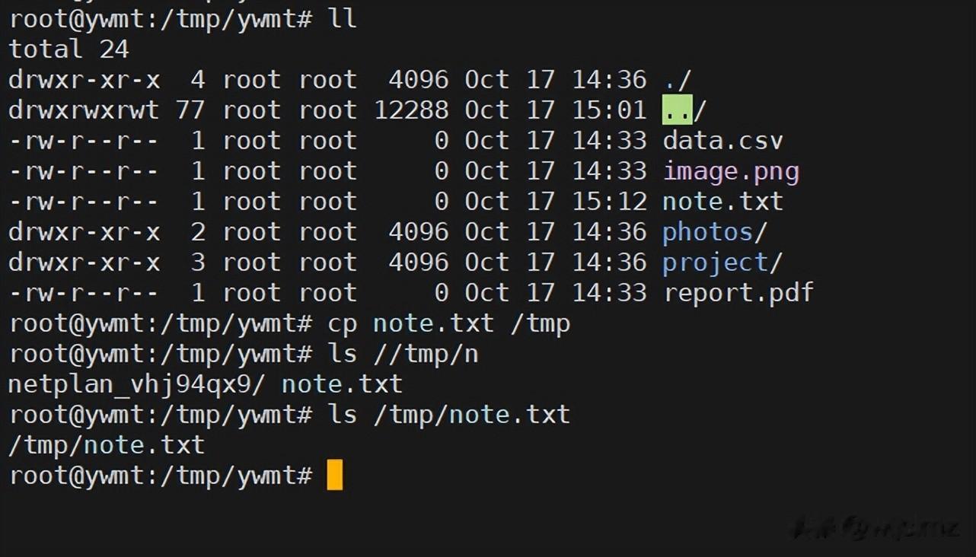Viewport: 976px width, 557px height.
Task: Click the "total 24" output line
Action: 69,49
